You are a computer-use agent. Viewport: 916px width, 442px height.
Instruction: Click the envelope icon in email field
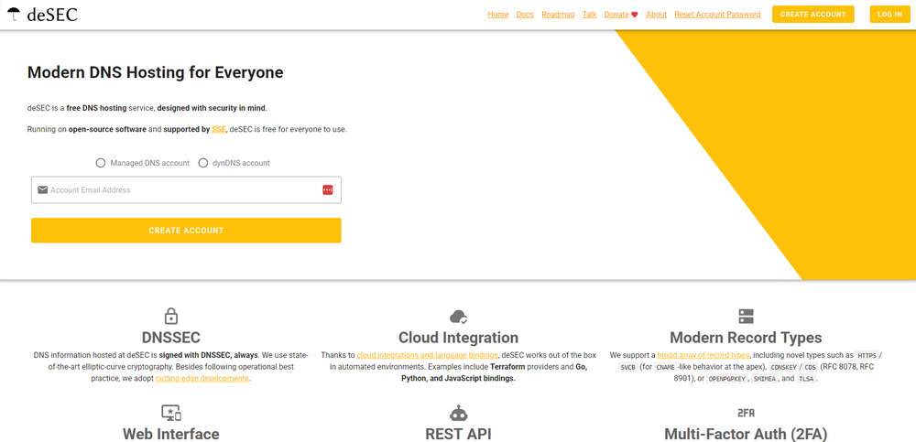pos(43,189)
